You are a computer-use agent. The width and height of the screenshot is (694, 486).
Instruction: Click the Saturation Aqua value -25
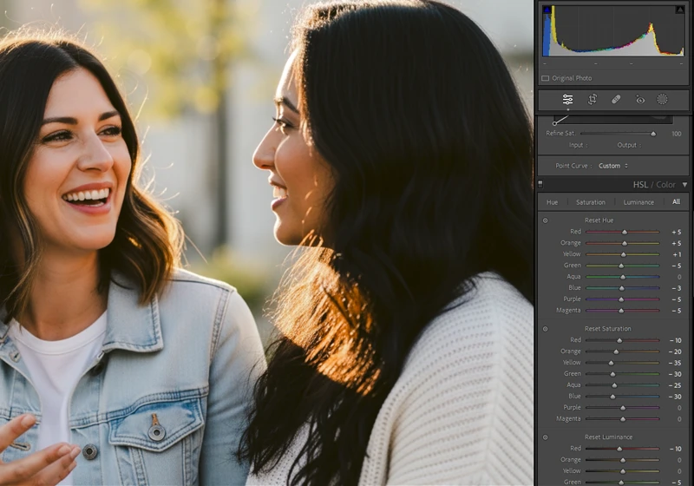676,385
